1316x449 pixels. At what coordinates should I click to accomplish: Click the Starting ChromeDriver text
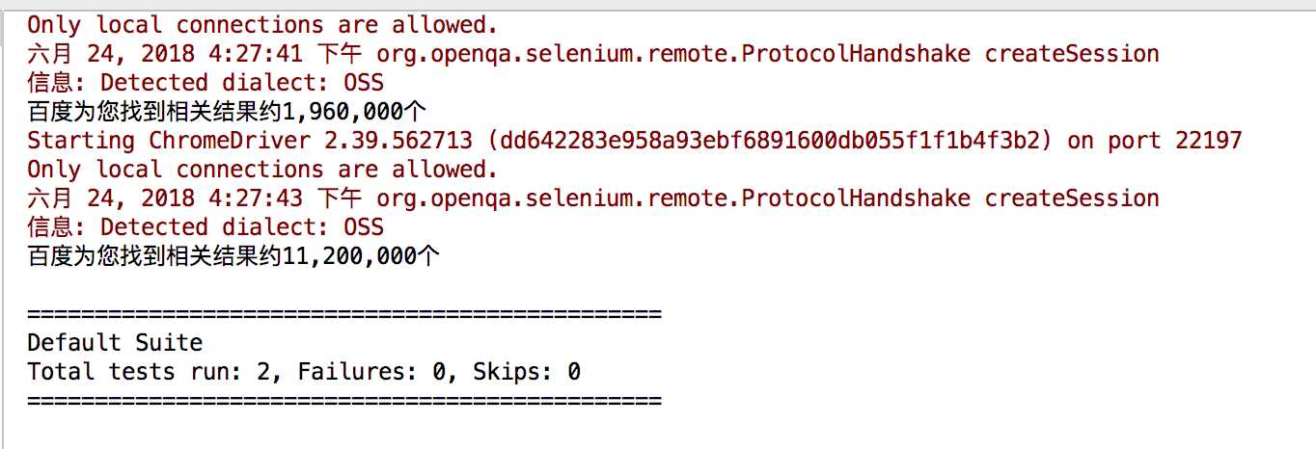pyautogui.click(x=168, y=141)
